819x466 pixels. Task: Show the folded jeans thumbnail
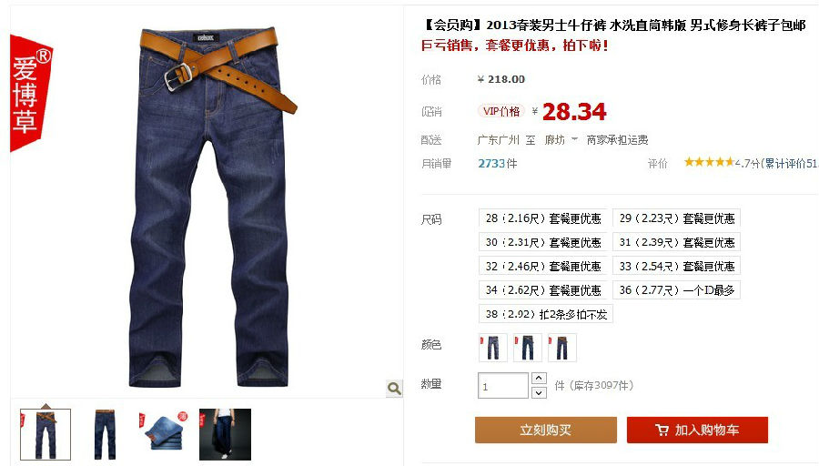tap(164, 432)
